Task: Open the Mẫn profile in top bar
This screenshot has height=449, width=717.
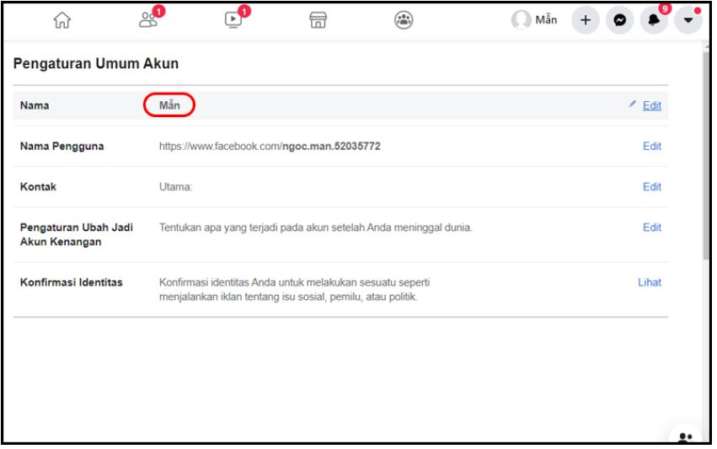Action: pyautogui.click(x=534, y=20)
